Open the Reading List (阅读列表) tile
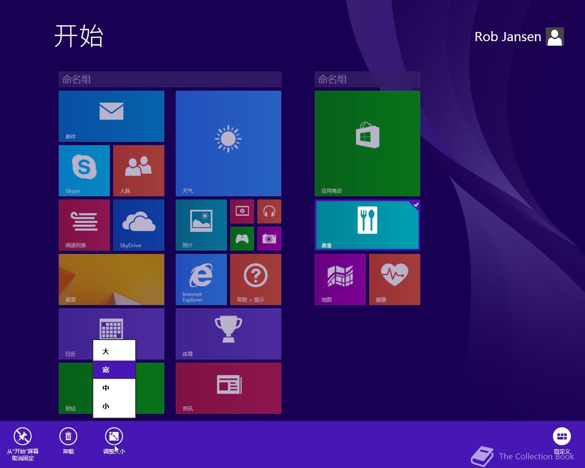 click(x=84, y=225)
